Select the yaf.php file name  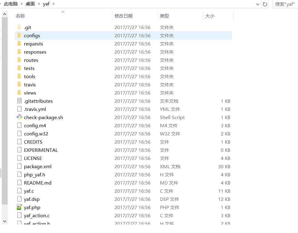click(x=32, y=207)
